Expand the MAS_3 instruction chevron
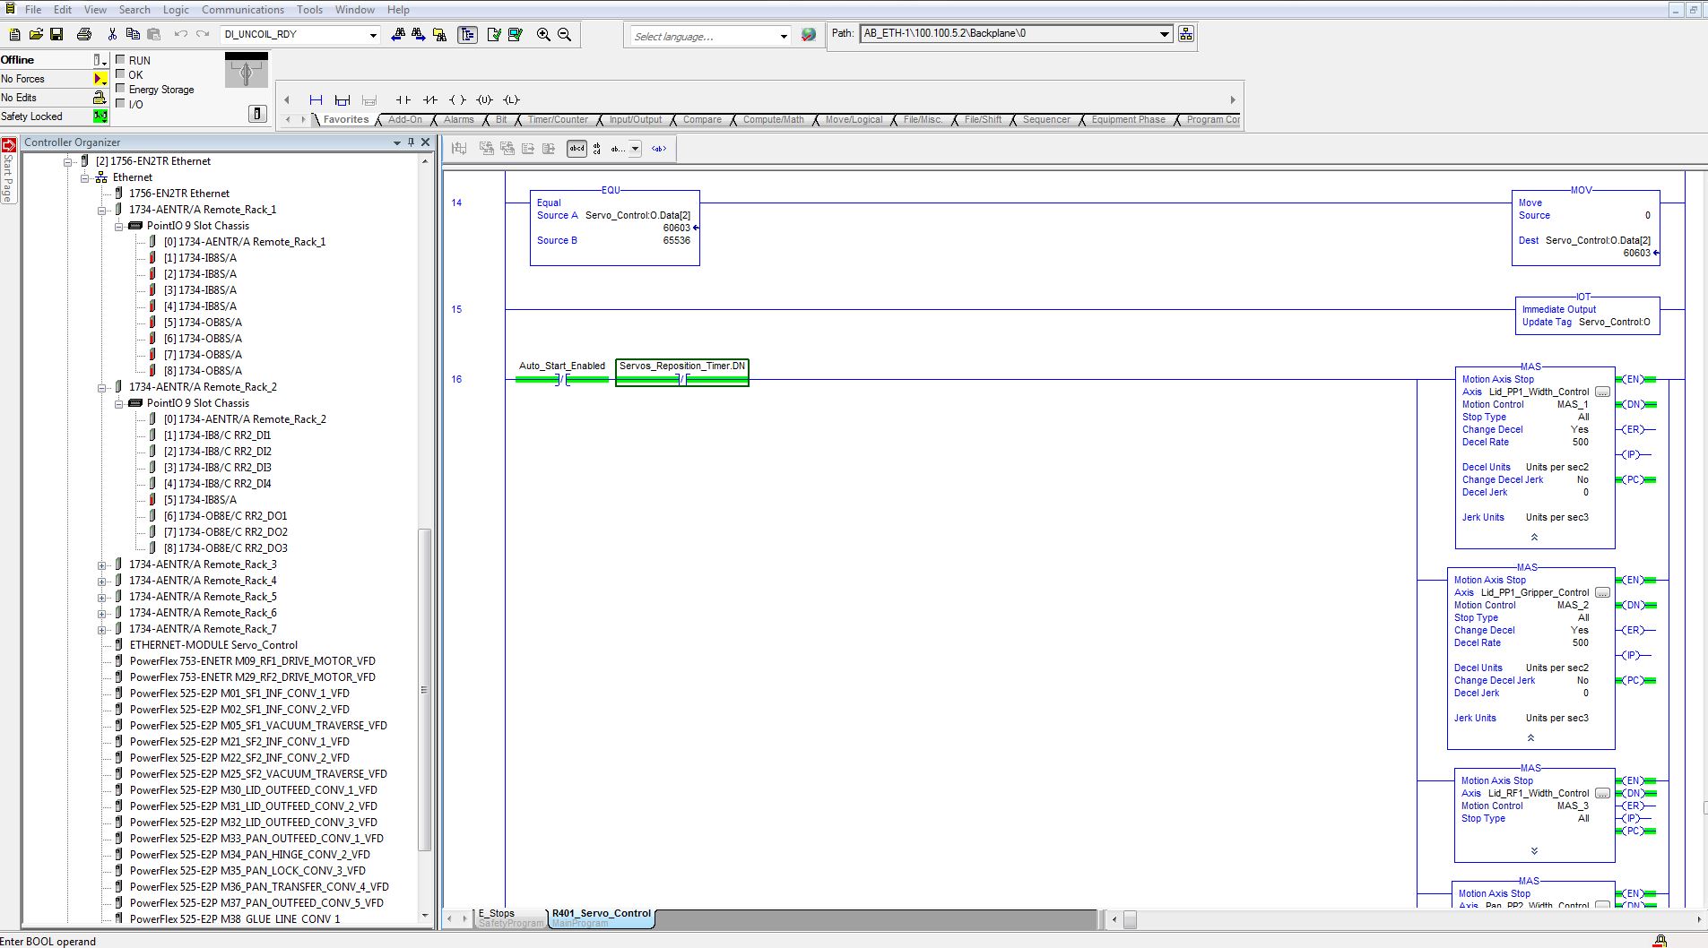This screenshot has width=1708, height=948. (x=1534, y=851)
